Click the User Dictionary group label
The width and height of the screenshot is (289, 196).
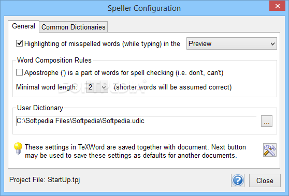pyautogui.click(x=40, y=108)
